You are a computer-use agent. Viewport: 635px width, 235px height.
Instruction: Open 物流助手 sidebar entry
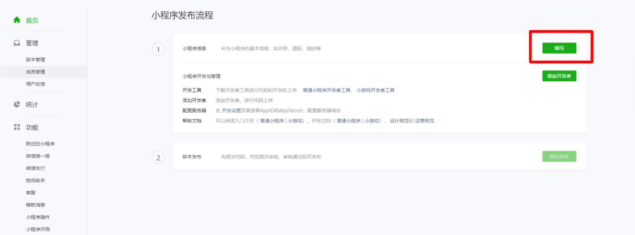pyautogui.click(x=35, y=181)
